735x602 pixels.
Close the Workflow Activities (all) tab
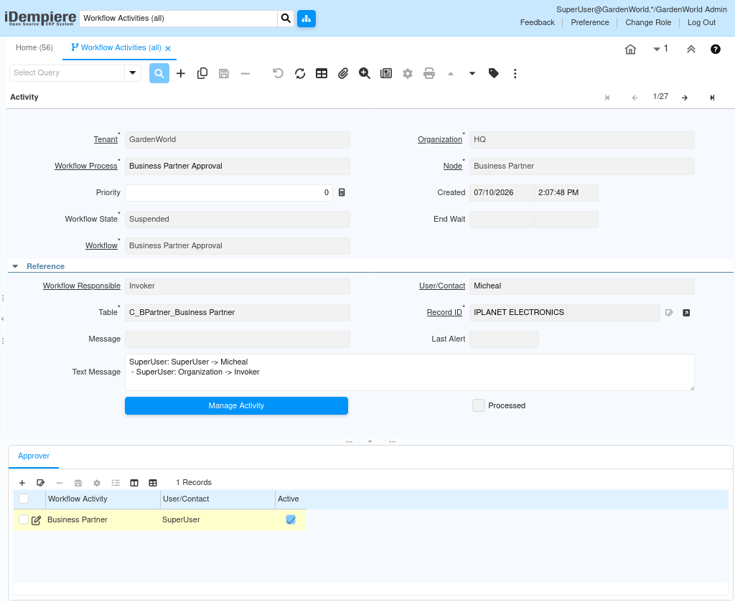168,49
